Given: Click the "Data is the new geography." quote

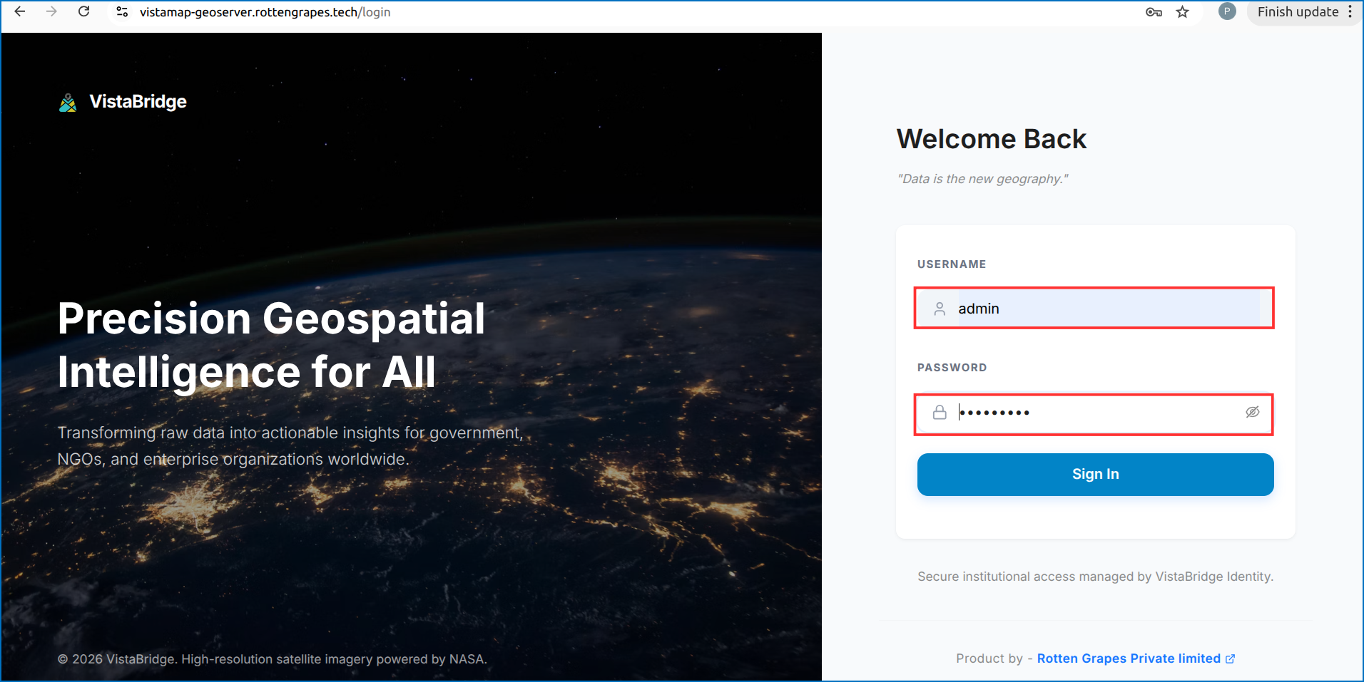Looking at the screenshot, I should [982, 179].
